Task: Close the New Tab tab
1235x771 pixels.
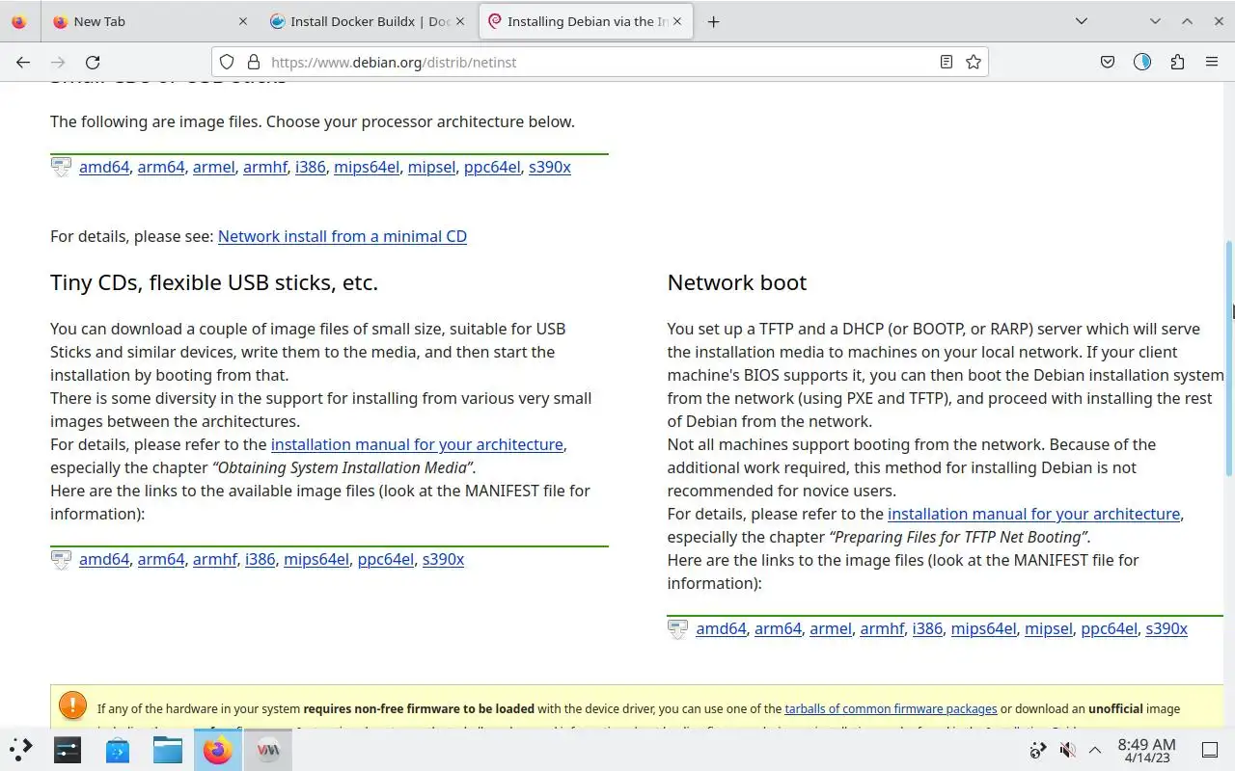Action: tap(242, 21)
